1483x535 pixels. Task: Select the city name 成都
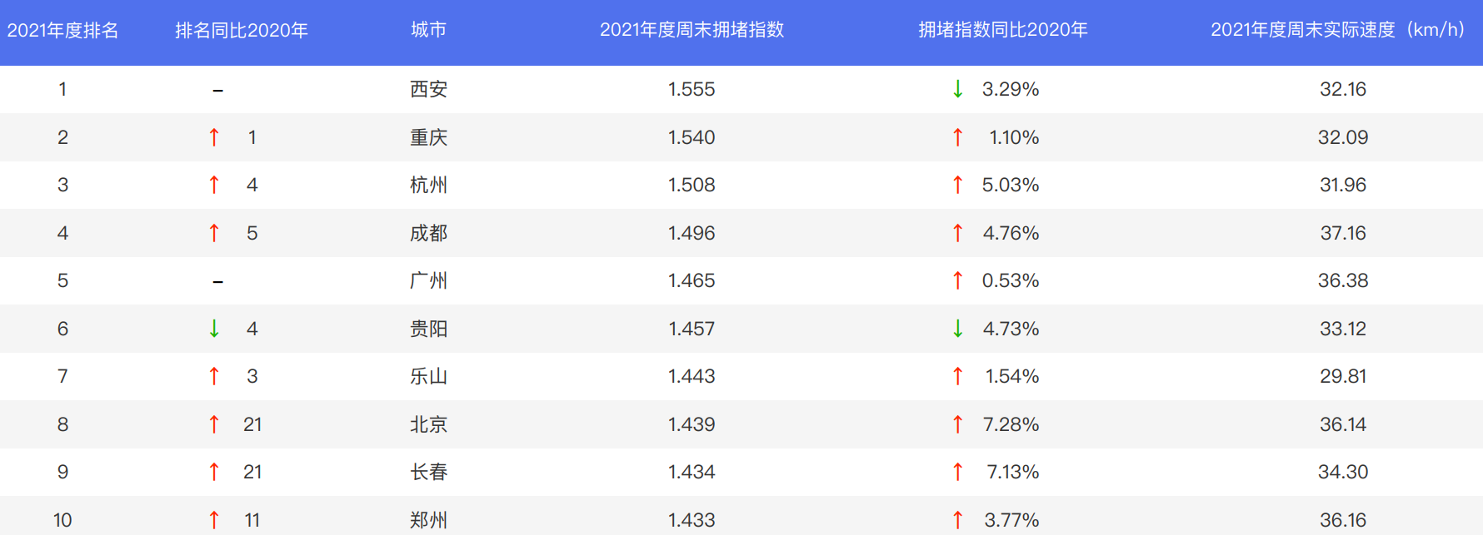(428, 233)
